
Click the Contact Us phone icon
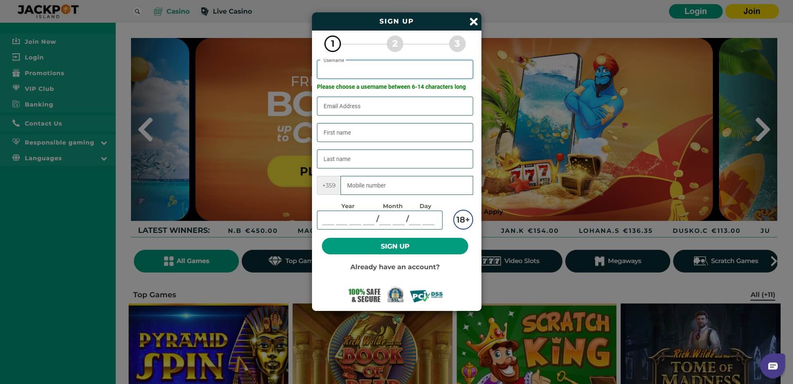coord(16,123)
